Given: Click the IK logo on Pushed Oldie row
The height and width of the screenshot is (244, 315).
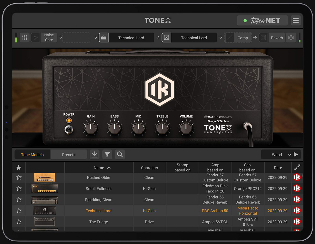Looking at the screenshot, I should point(297,177).
